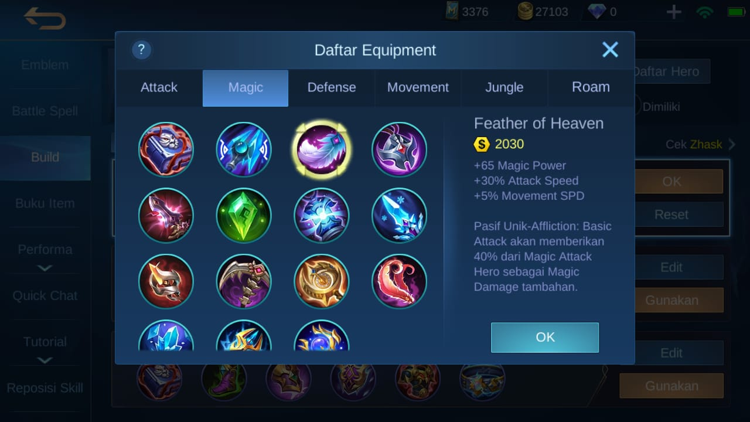
Task: Close the Daftar Equipment dialog
Action: click(610, 50)
